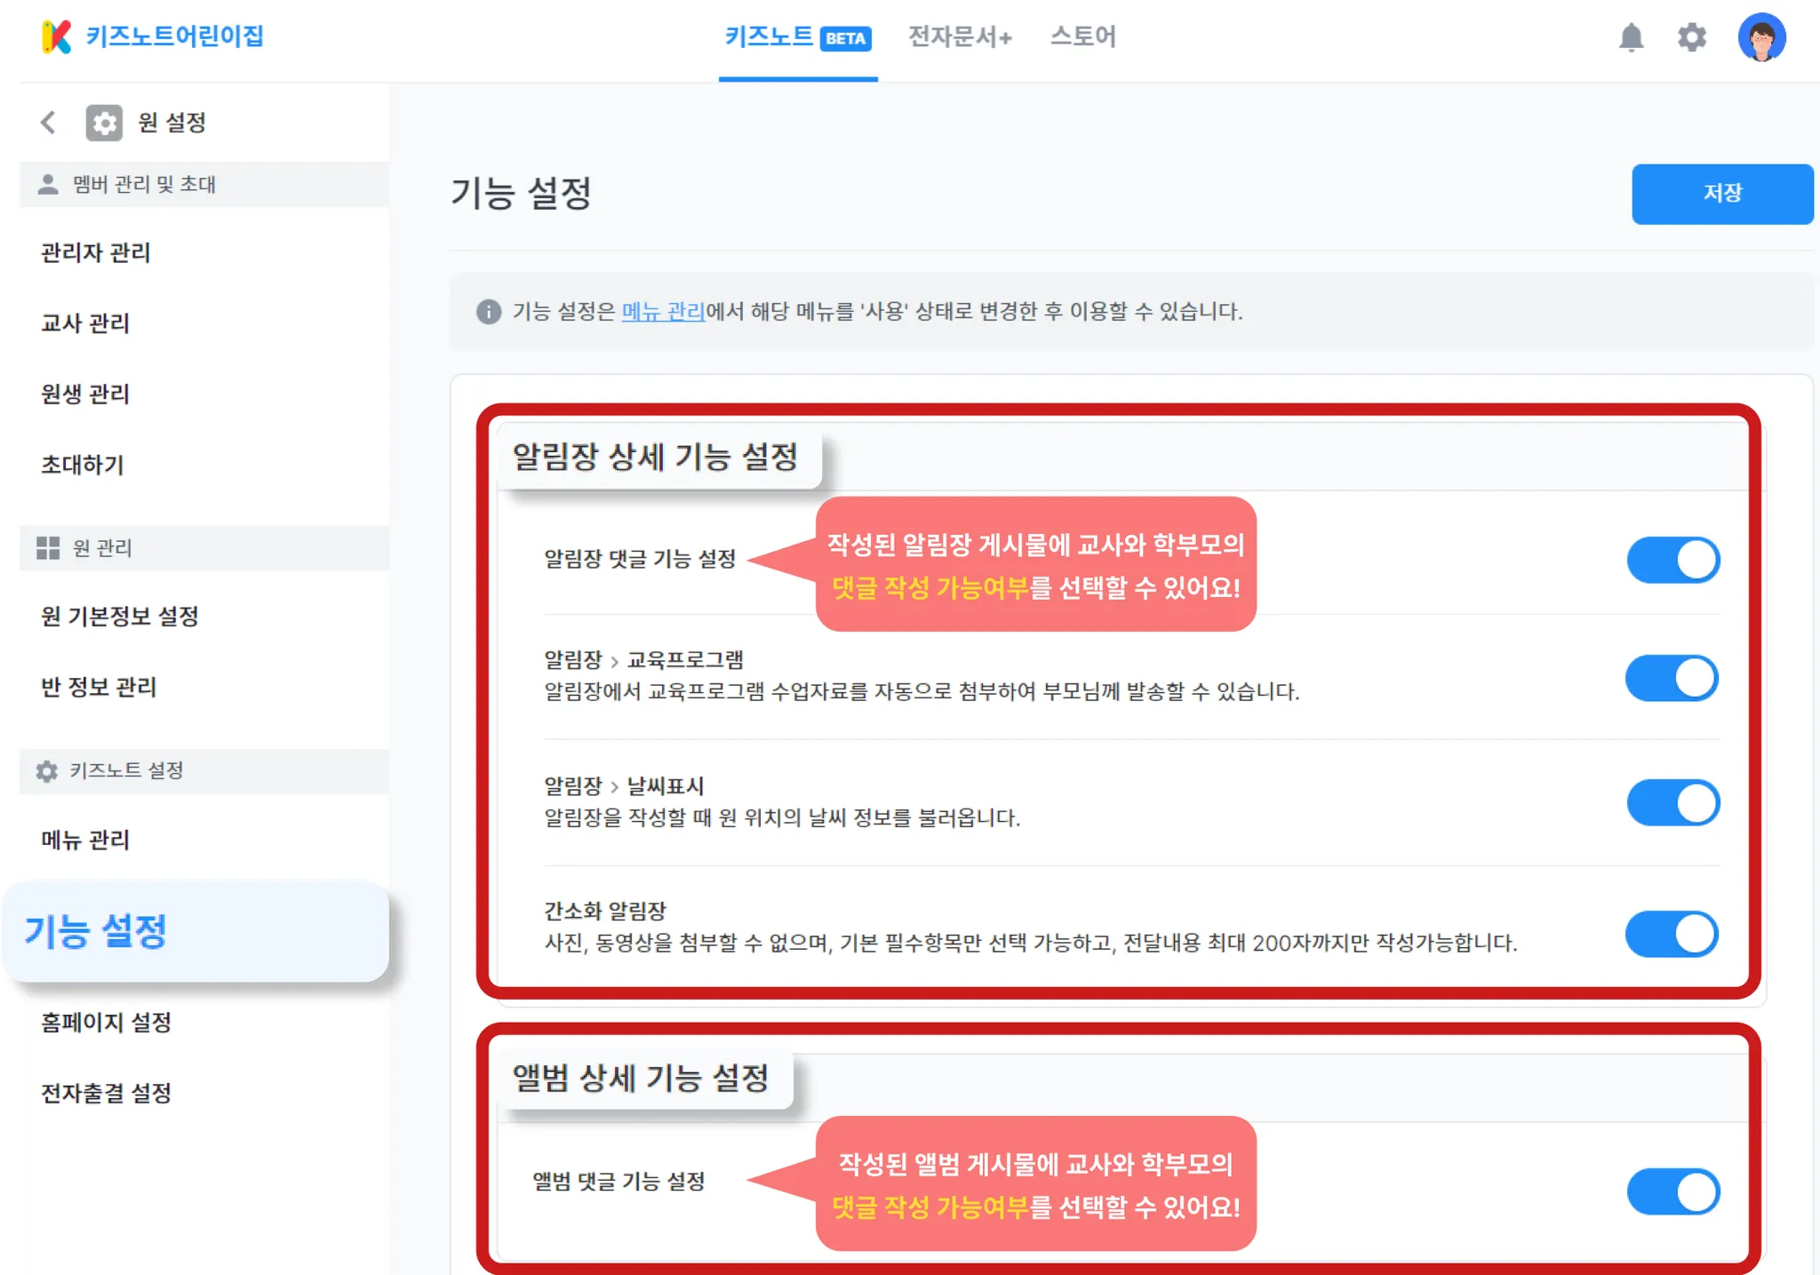Open the settings gear in header
Image resolution: width=1820 pixels, height=1275 pixels.
[1692, 37]
